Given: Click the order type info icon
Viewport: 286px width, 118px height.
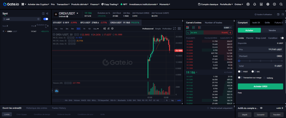Looking at the screenshot, I should pos(283,38).
